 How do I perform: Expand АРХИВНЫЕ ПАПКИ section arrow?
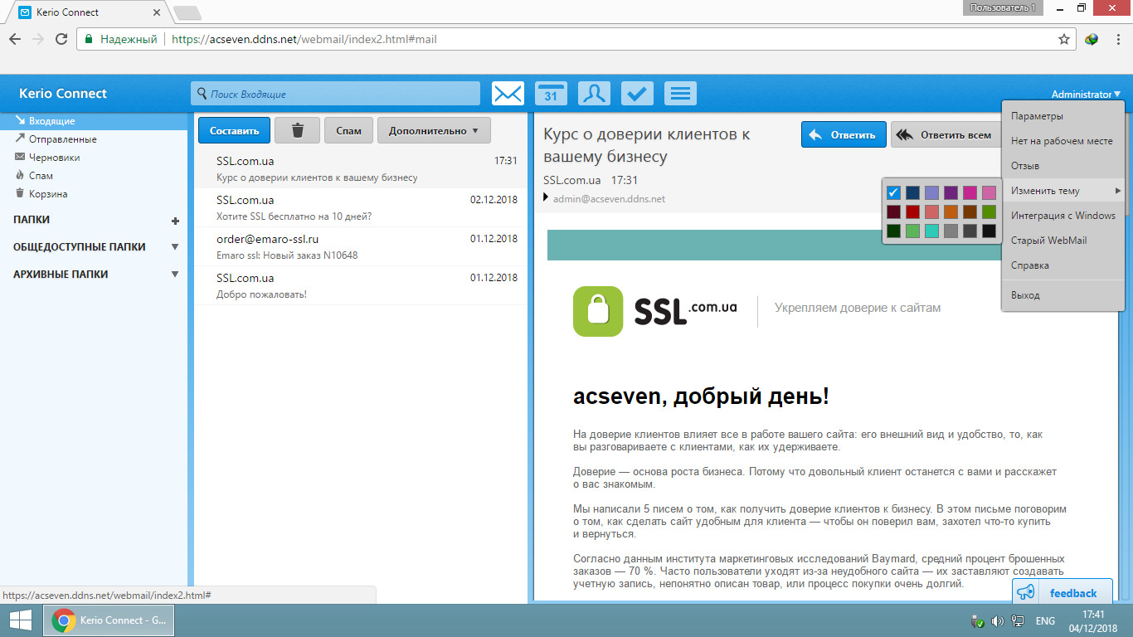[175, 275]
